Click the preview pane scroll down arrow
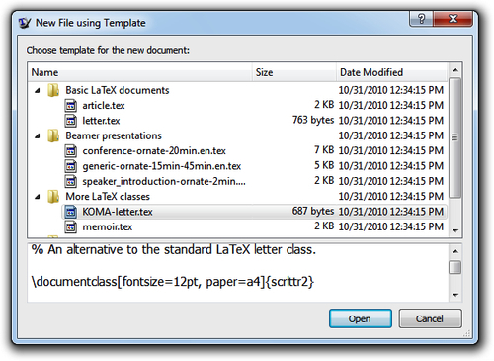 455,295
